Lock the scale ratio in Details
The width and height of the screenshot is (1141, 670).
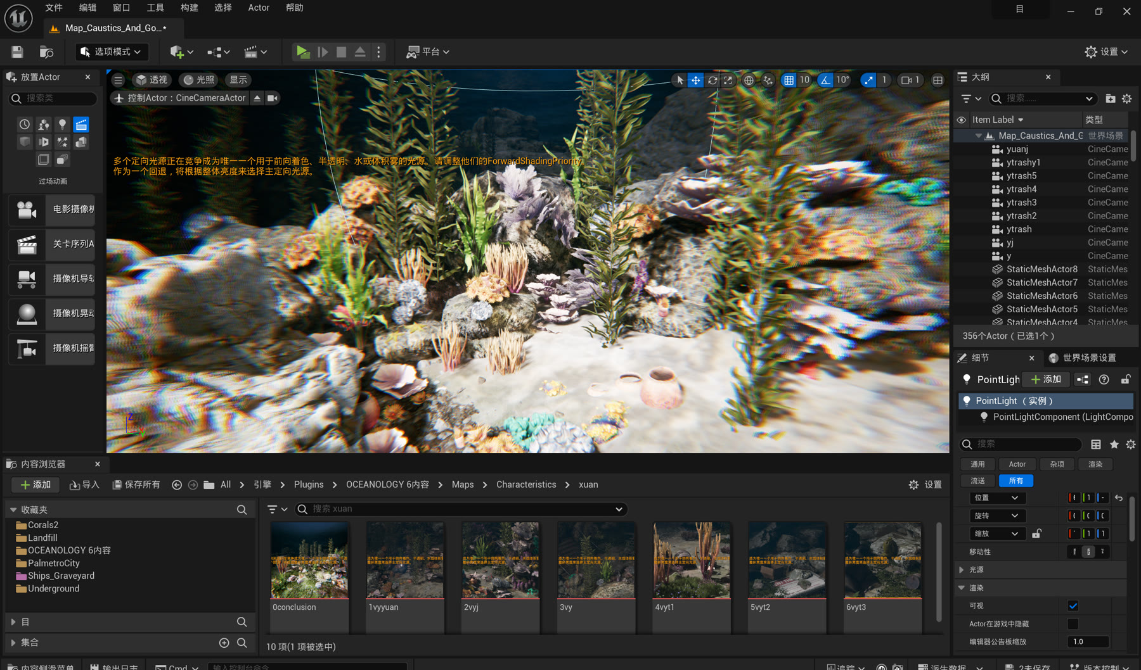click(x=1036, y=534)
